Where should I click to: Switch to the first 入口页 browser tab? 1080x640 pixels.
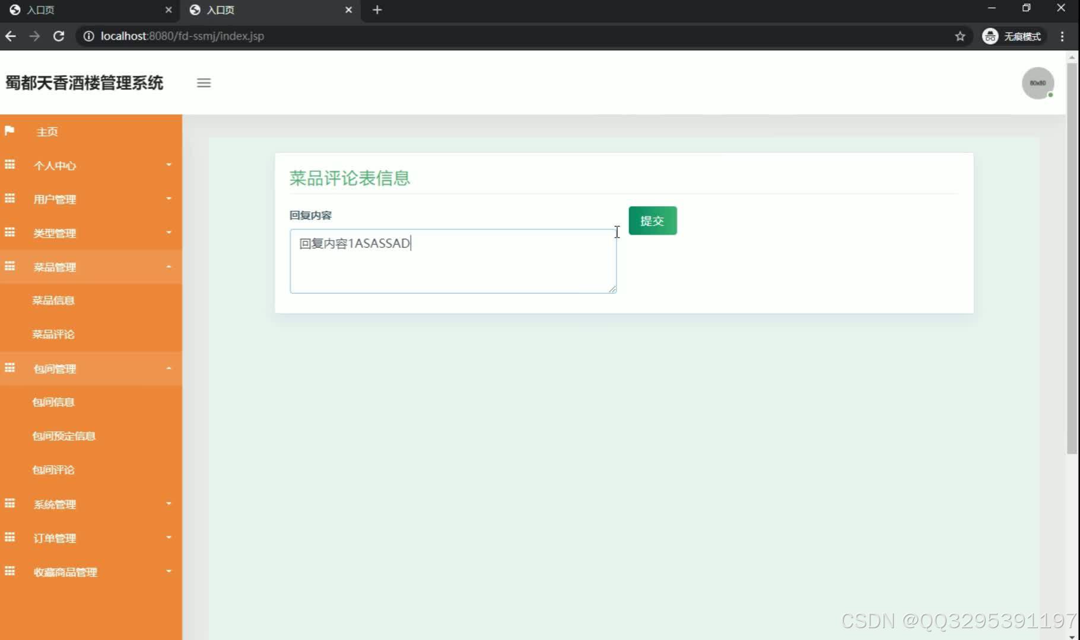pyautogui.click(x=89, y=10)
